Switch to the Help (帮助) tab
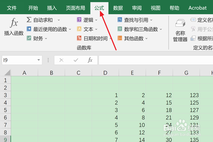Screen dimensions: 213x142 coord(174,8)
